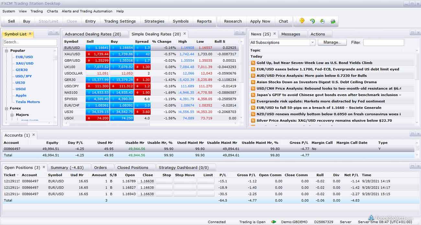Click USOil Sell price 74.200

pos(97,118)
